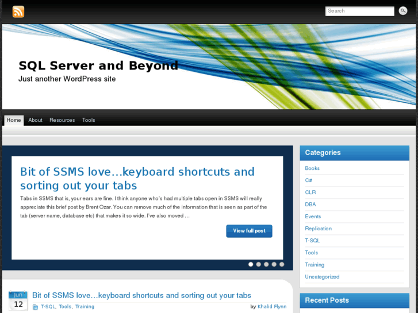The height and width of the screenshot is (313, 418).
Task: Open the DBA category
Action: [310, 204]
